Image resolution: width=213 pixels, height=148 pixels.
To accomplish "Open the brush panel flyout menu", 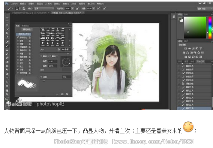I will click(x=70, y=25).
